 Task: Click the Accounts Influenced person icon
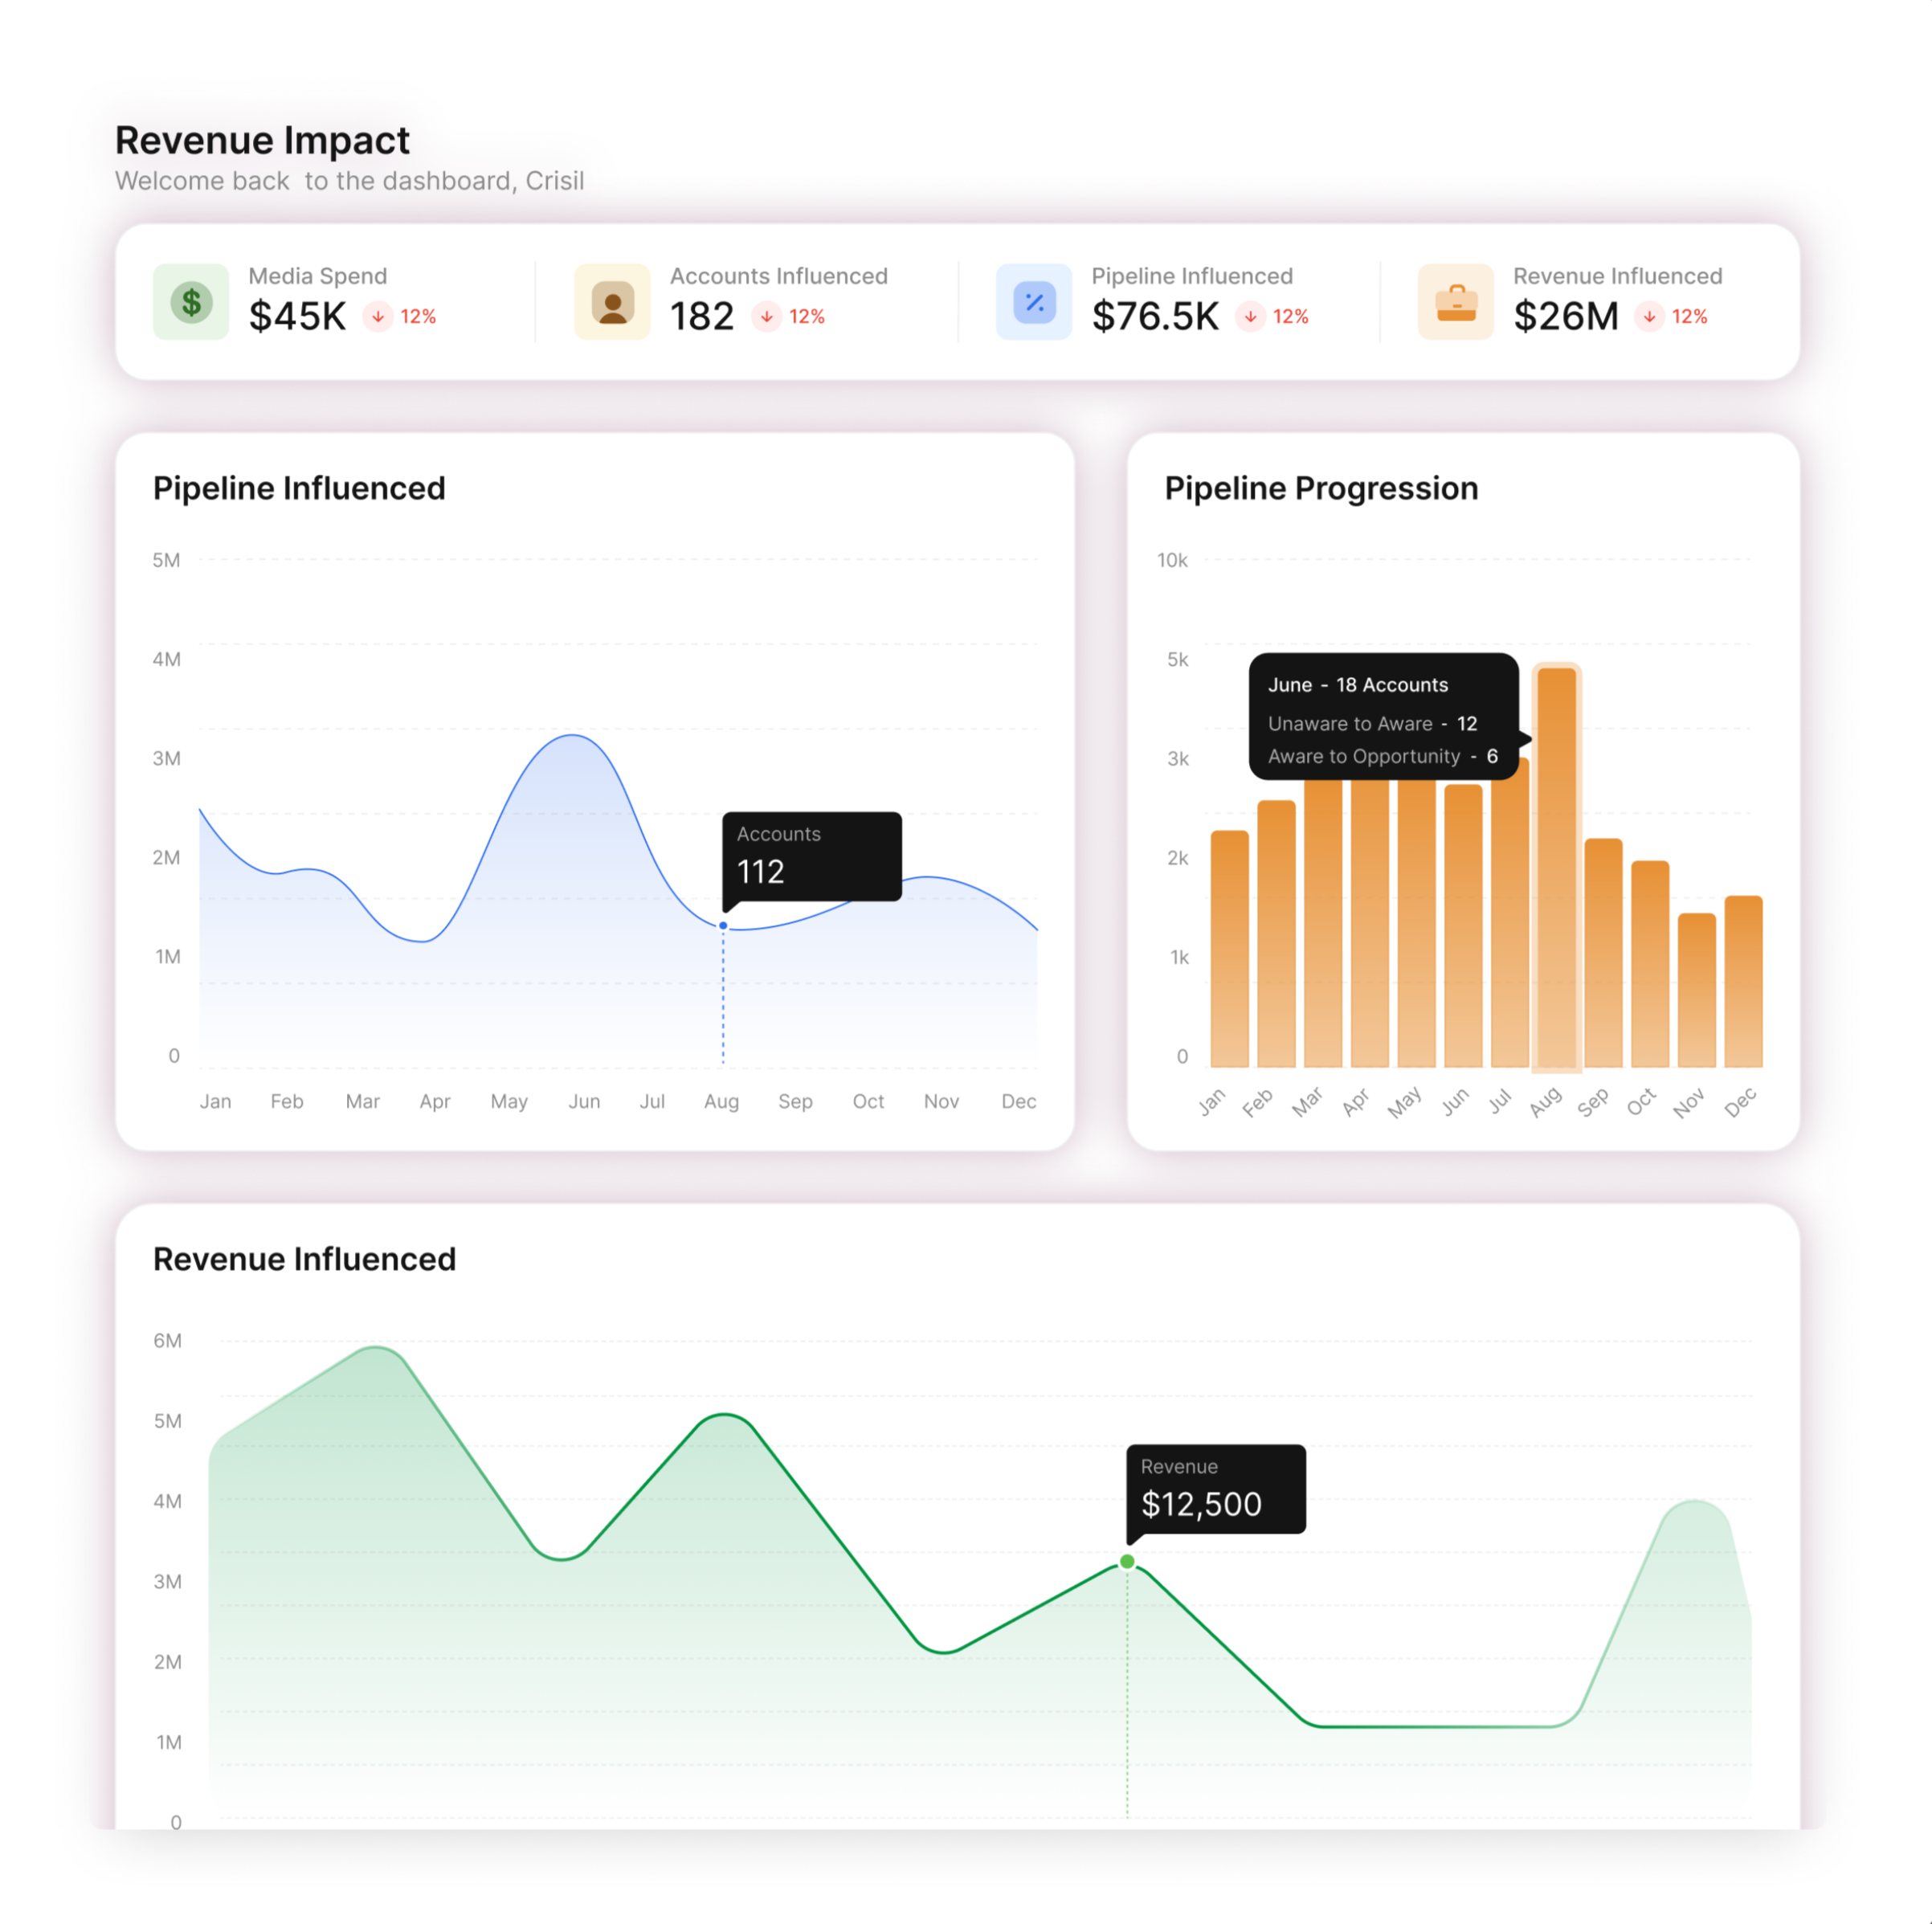pos(612,302)
